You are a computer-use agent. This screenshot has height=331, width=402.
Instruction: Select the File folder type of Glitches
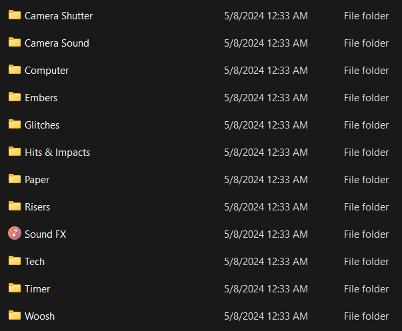366,125
